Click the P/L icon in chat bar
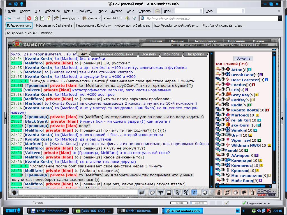 (186, 193)
